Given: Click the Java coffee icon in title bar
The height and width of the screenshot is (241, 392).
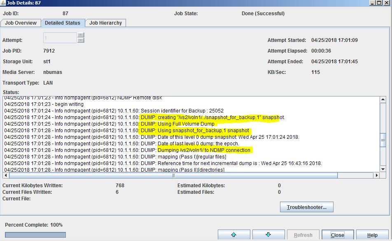Looking at the screenshot, I should tap(3, 3).
